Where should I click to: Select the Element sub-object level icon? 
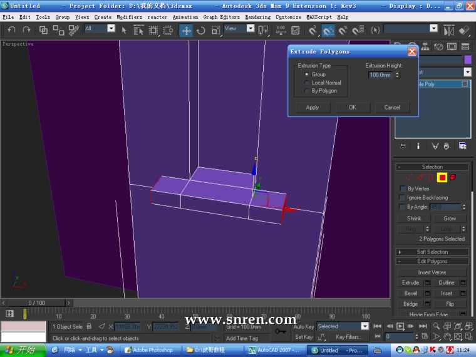point(452,178)
